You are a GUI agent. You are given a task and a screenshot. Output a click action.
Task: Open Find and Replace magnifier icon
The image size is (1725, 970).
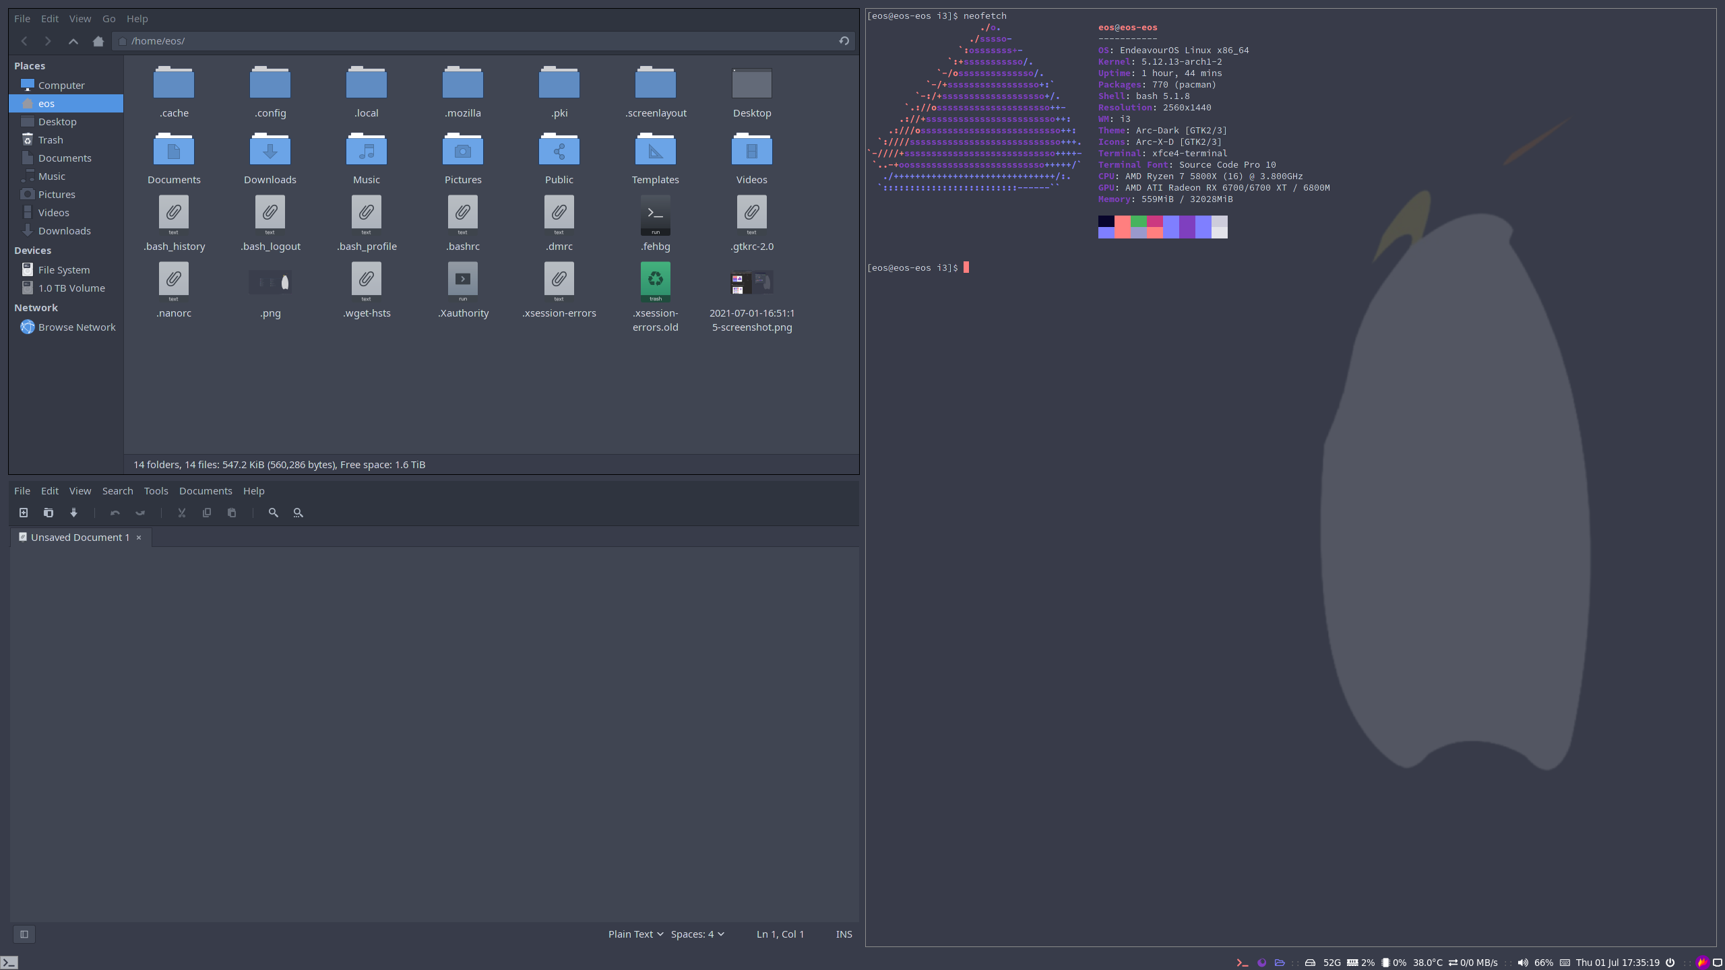point(299,513)
